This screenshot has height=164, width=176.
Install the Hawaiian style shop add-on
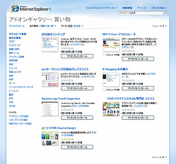pyautogui.click(x=138, y=118)
